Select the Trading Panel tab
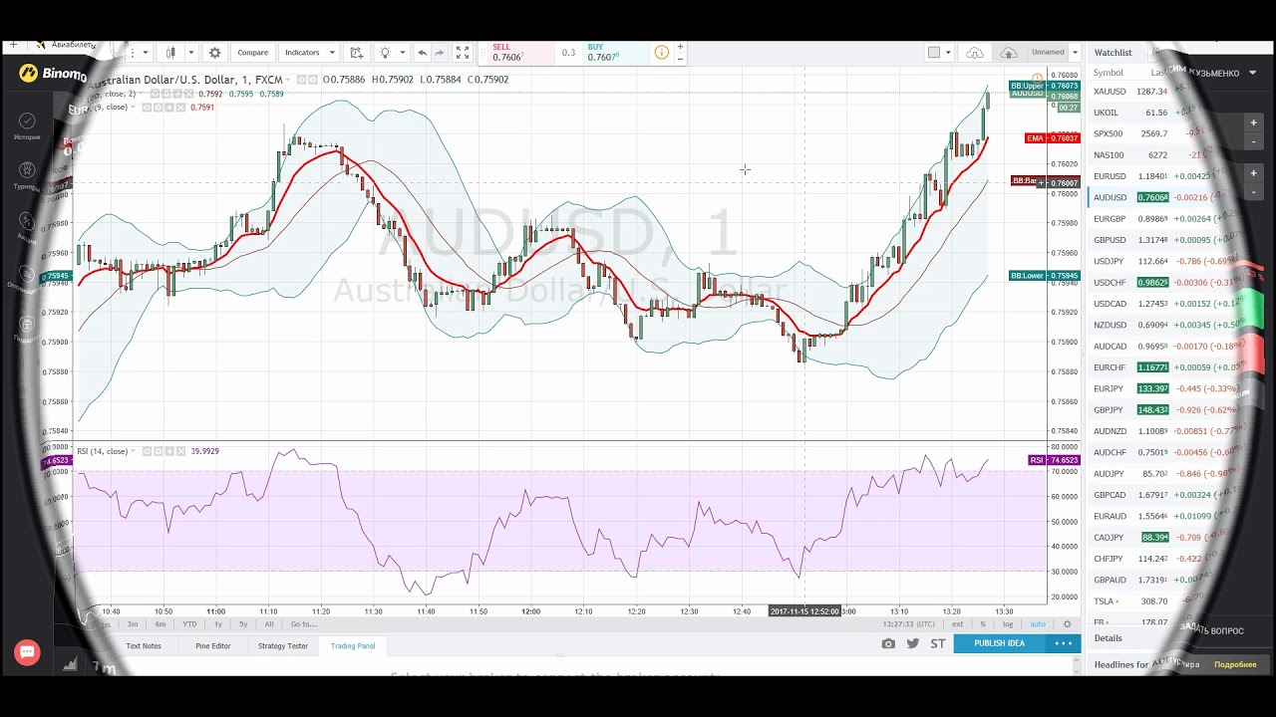The width and height of the screenshot is (1276, 717). click(353, 646)
